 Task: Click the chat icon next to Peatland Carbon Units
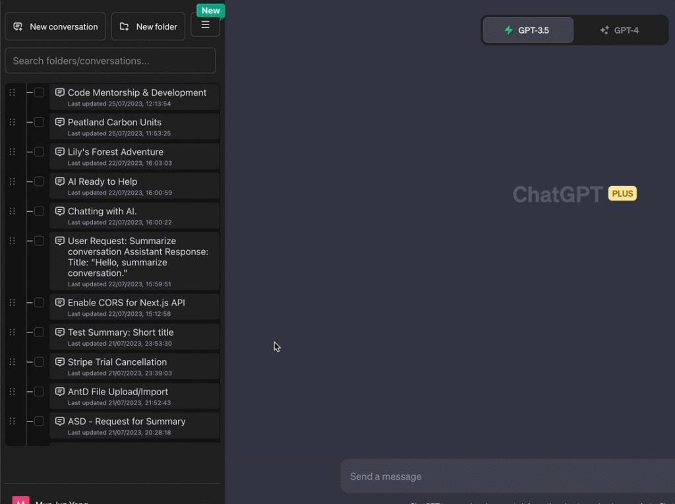click(60, 122)
